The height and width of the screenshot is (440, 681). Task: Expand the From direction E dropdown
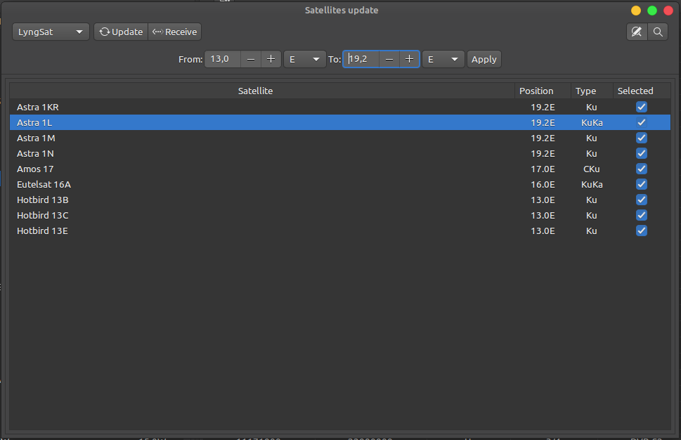click(x=304, y=59)
